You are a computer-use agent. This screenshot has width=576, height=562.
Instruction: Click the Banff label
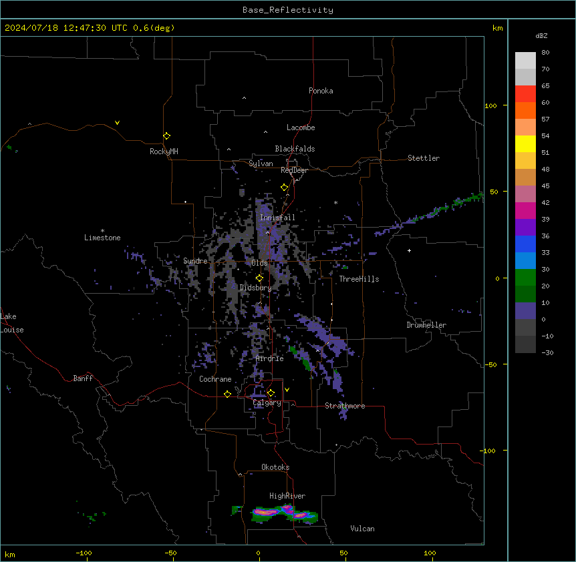click(x=83, y=378)
